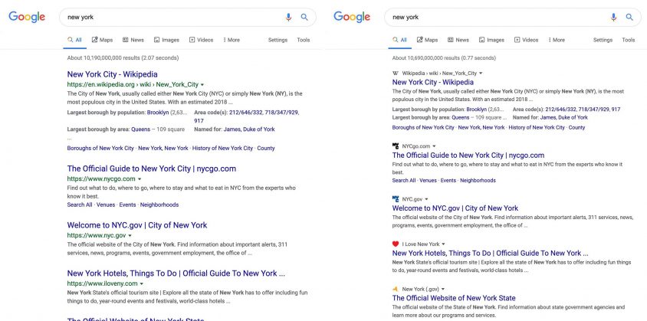This screenshot has width=647, height=321.
Task: Open Videos tab in left search page
Action: pos(202,40)
